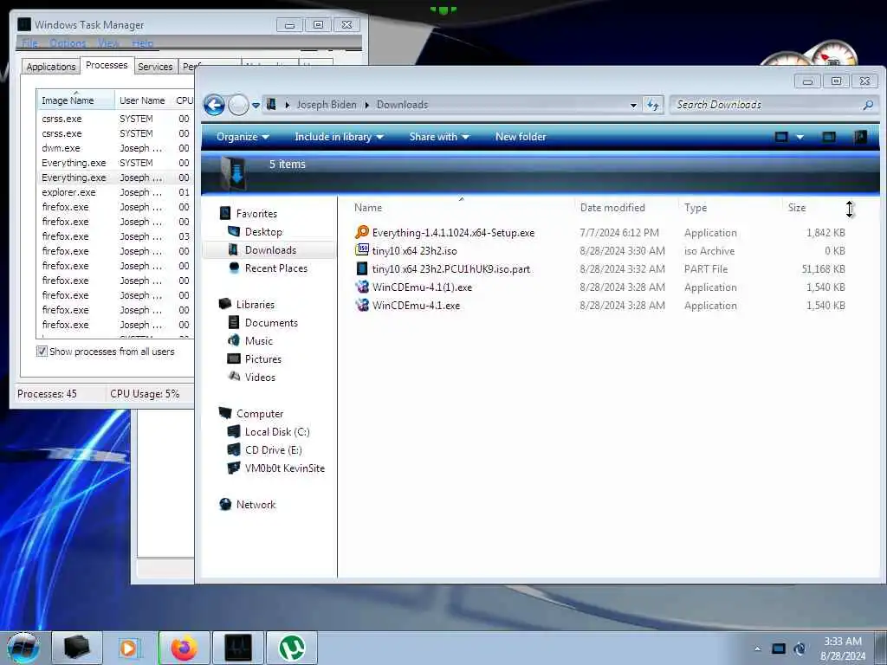
Task: Open Local Disk (C:)
Action: tap(277, 431)
